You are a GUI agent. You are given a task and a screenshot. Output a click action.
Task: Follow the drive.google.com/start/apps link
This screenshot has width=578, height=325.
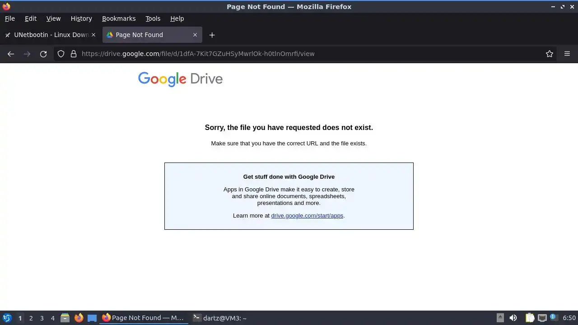point(307,215)
